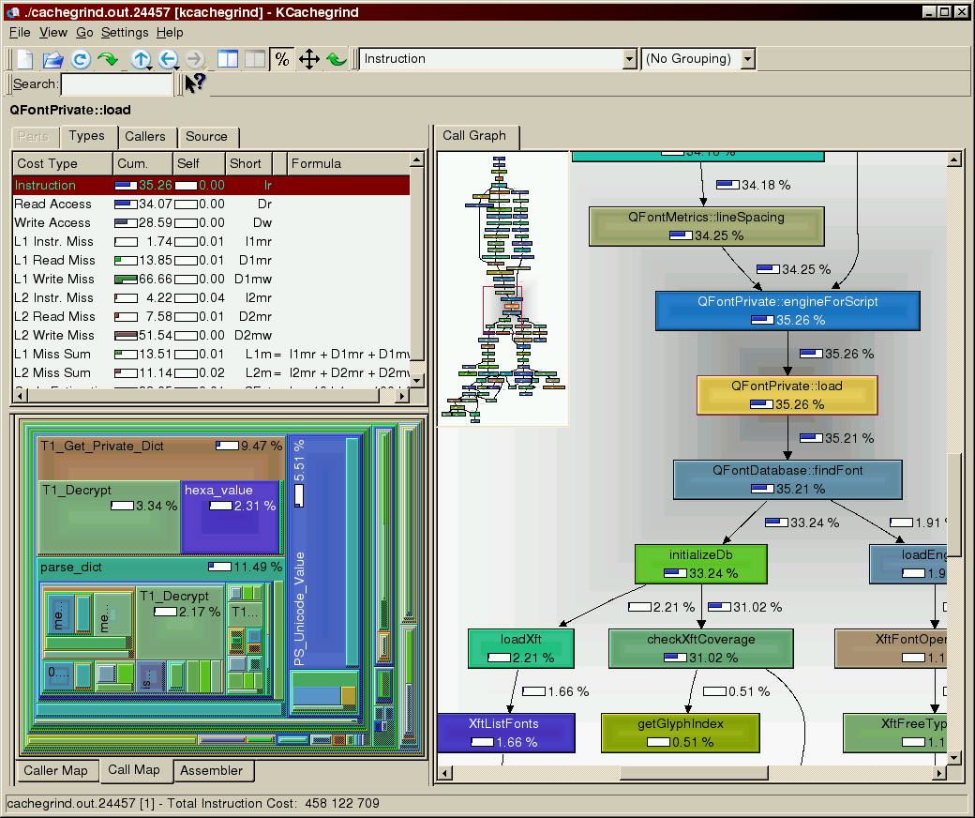975x818 pixels.
Task: Click the hexa_value block in treemap
Action: [x=230, y=516]
